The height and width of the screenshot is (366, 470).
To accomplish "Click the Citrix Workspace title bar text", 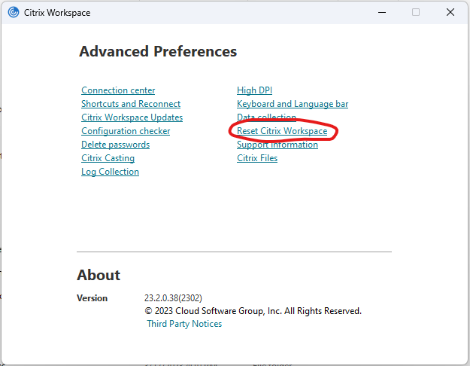I will pyautogui.click(x=58, y=13).
